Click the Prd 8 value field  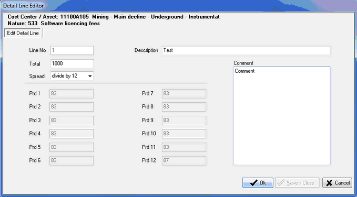click(184, 107)
